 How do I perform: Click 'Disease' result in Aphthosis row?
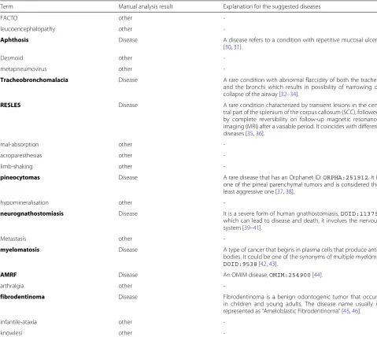[x=128, y=40]
